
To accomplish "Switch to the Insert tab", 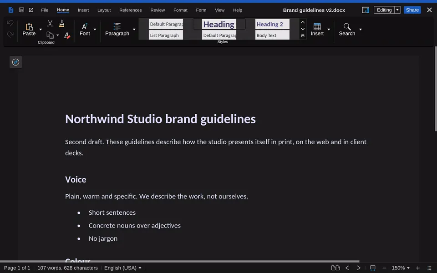I will pos(83,10).
